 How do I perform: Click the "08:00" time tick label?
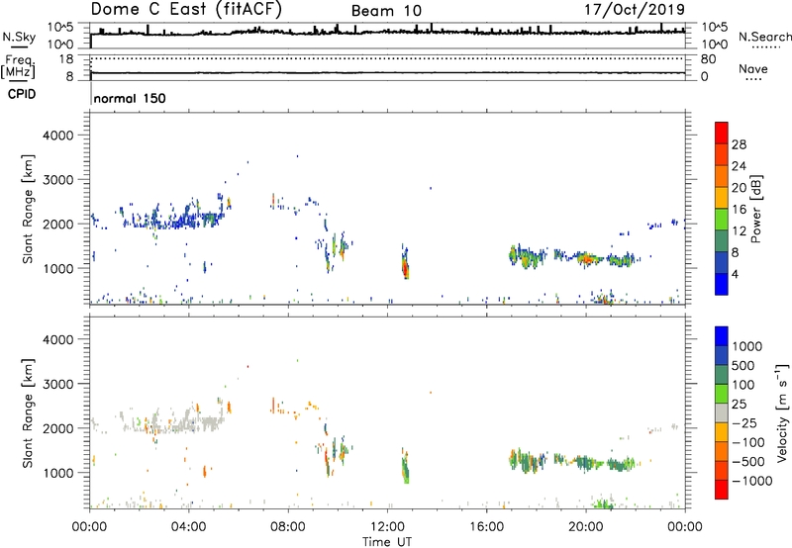(288, 527)
